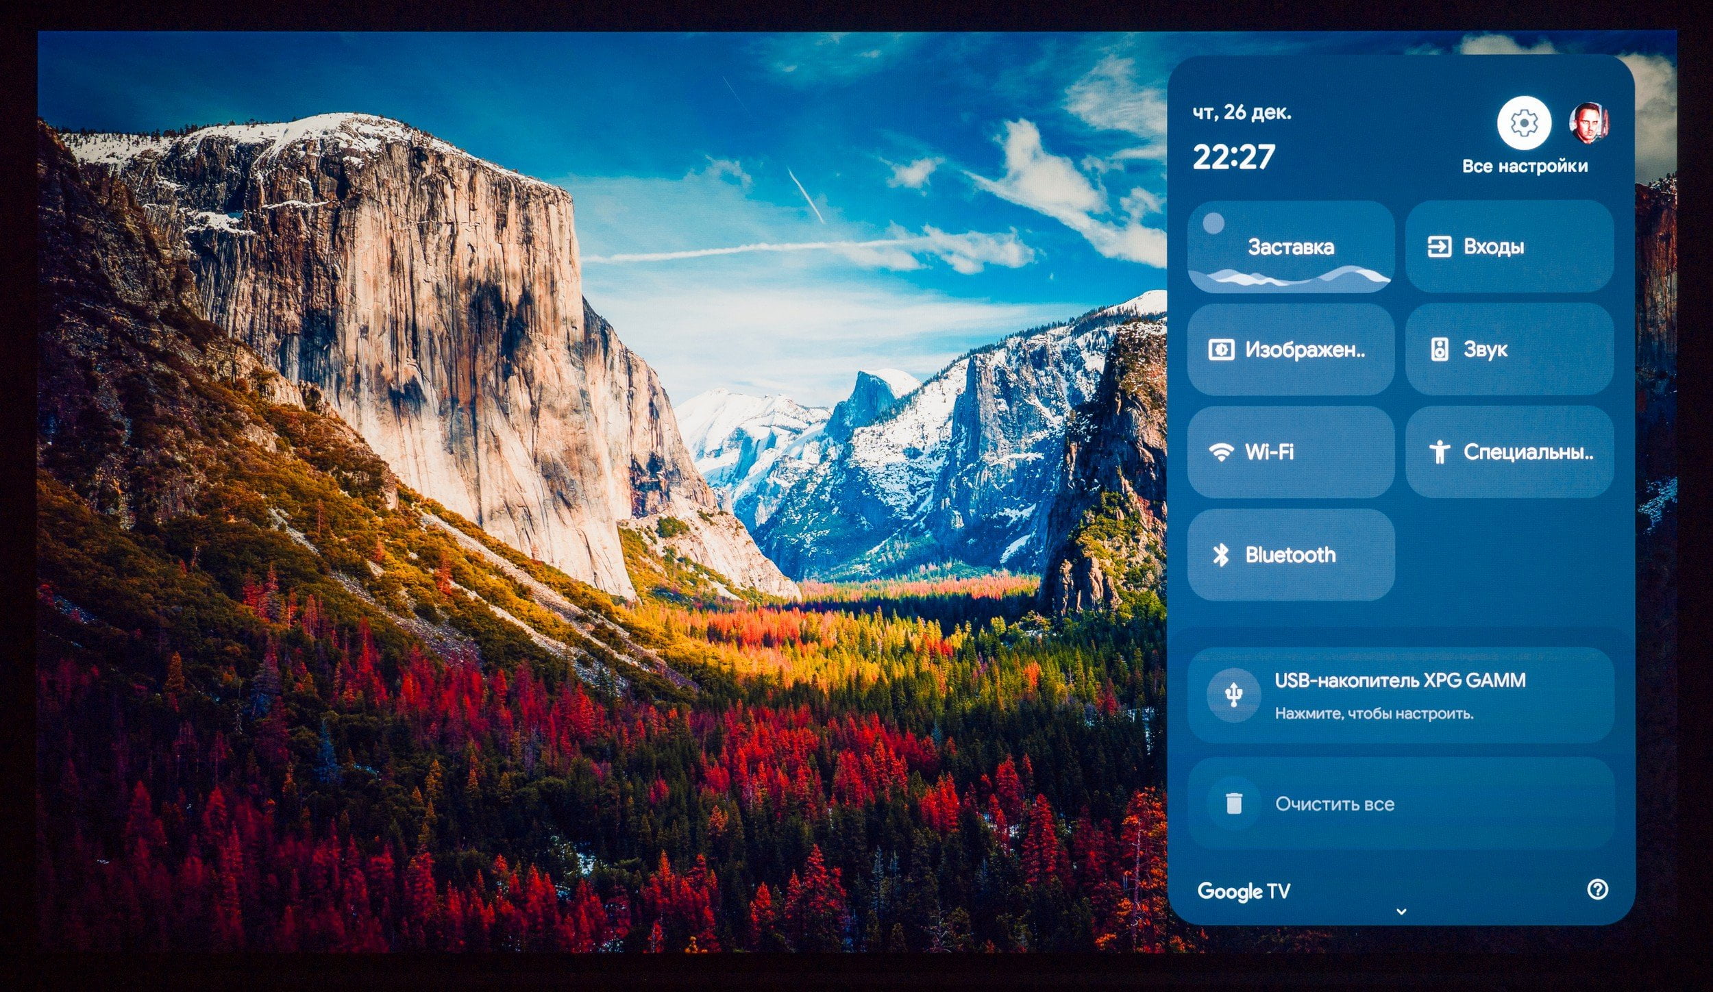Open the Входы inputs tile

click(x=1509, y=247)
